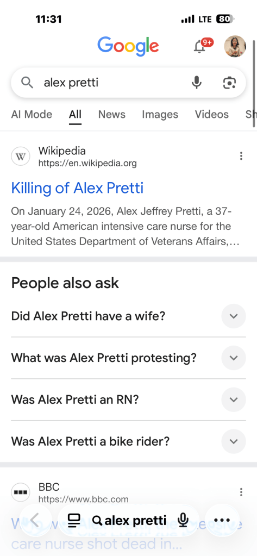257x556 pixels.
Task: Open the Google account profile picture
Action: (x=235, y=46)
